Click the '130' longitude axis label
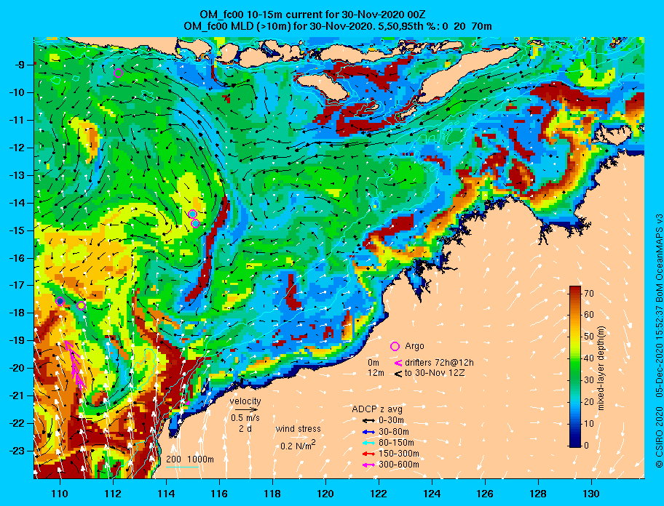This screenshot has width=664, height=506. [590, 494]
